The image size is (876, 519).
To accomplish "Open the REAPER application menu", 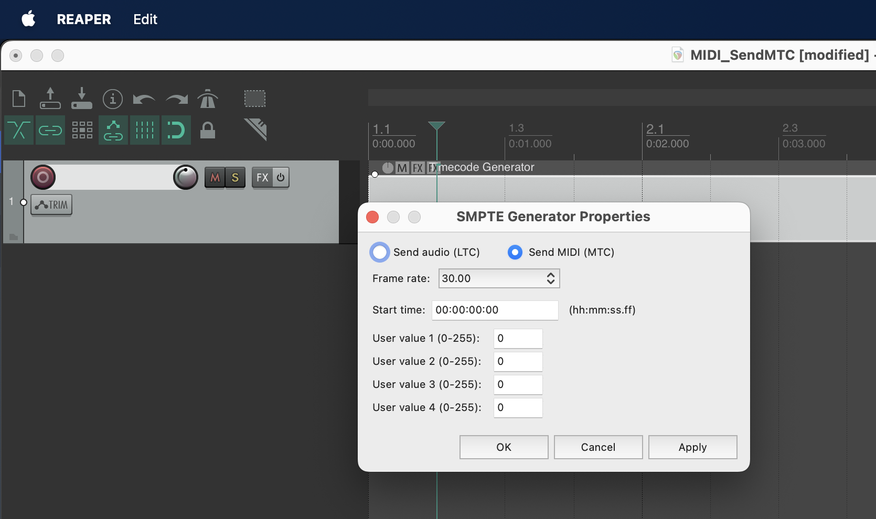I will pyautogui.click(x=83, y=19).
